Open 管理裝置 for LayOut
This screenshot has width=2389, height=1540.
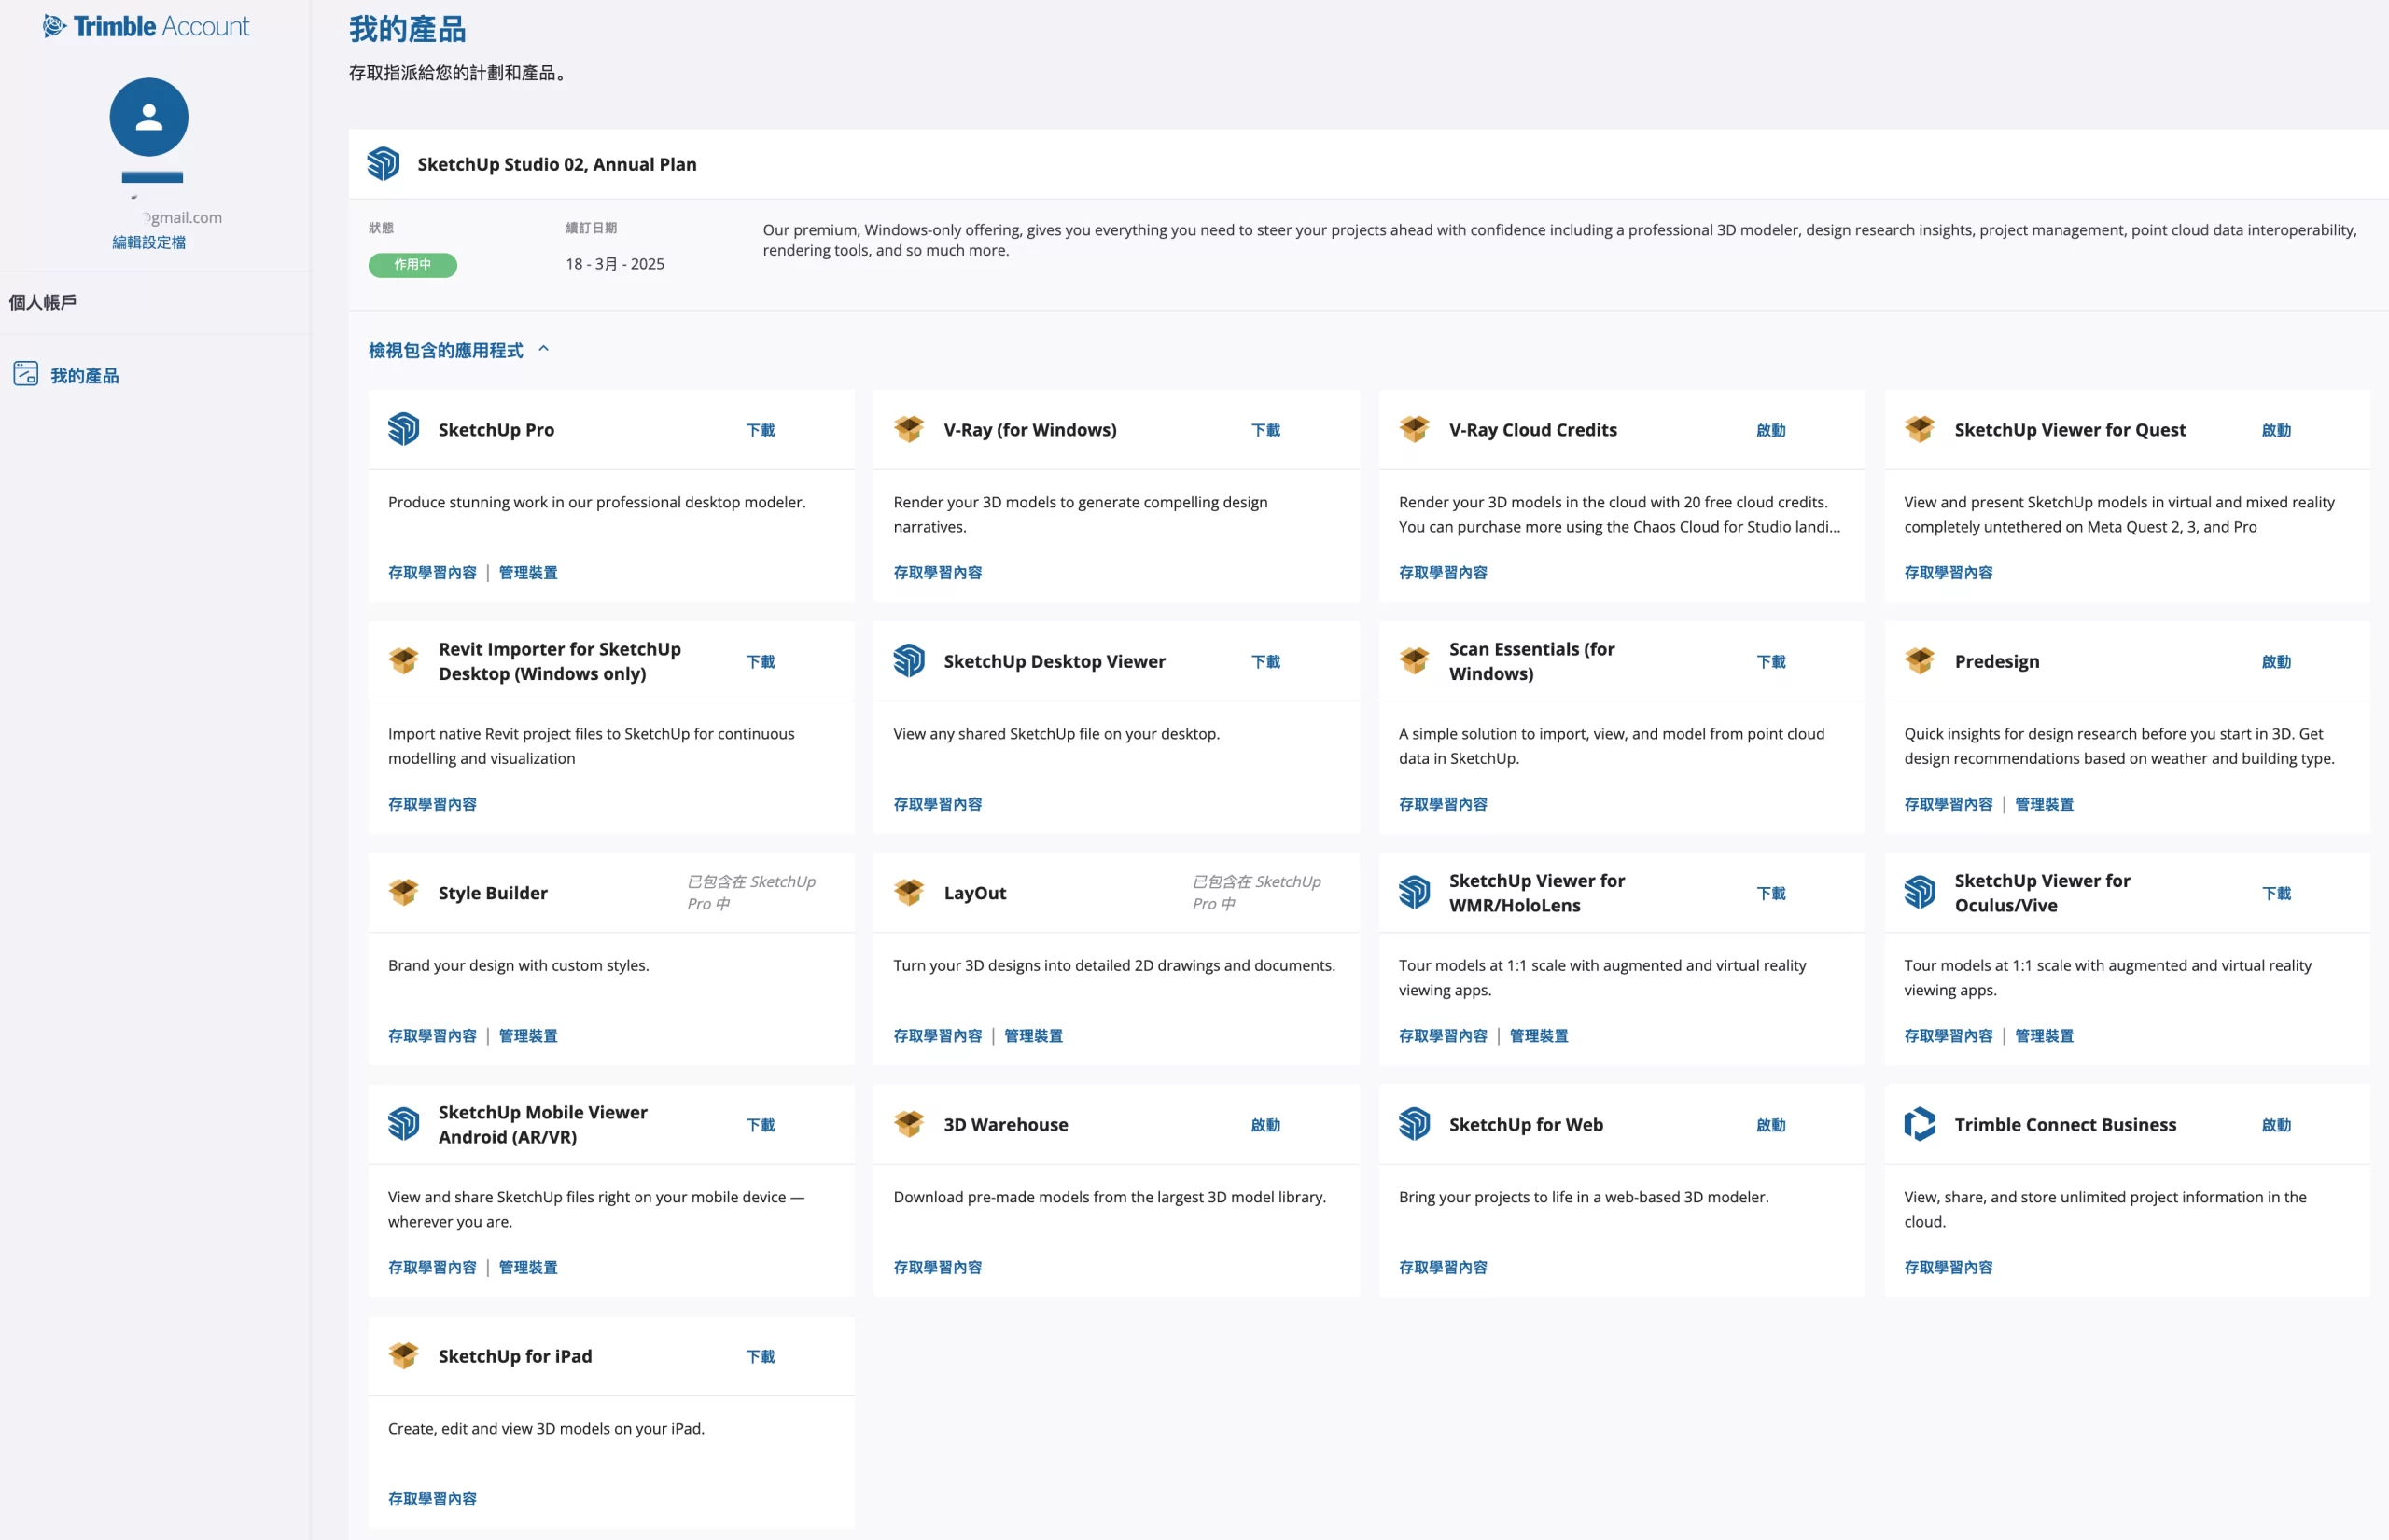1033,1036
